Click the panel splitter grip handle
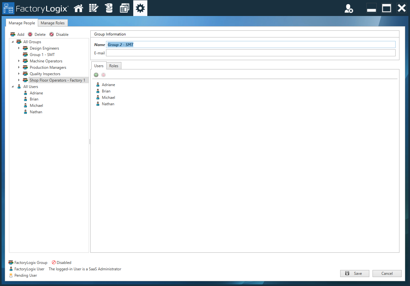The width and height of the screenshot is (410, 286). (90, 142)
